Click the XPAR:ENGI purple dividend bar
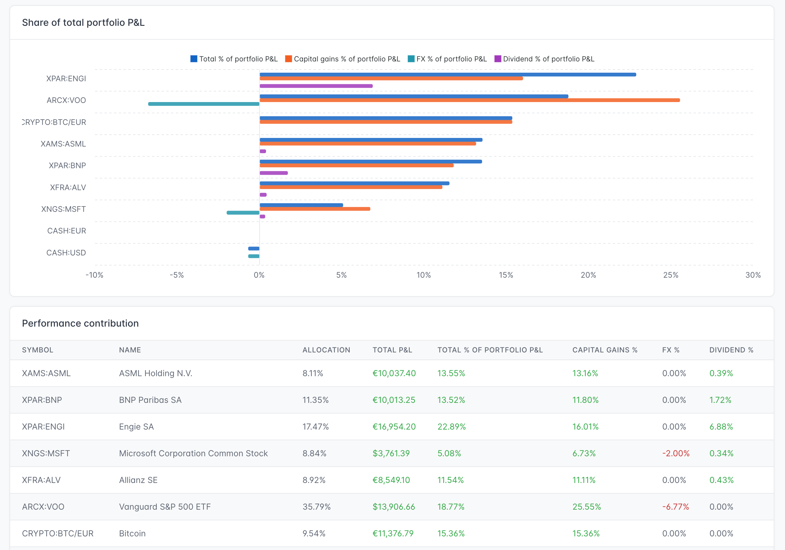The image size is (785, 550). pyautogui.click(x=316, y=86)
